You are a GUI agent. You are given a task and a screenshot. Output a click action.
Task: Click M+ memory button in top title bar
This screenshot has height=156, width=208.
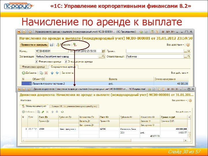(168, 32)
